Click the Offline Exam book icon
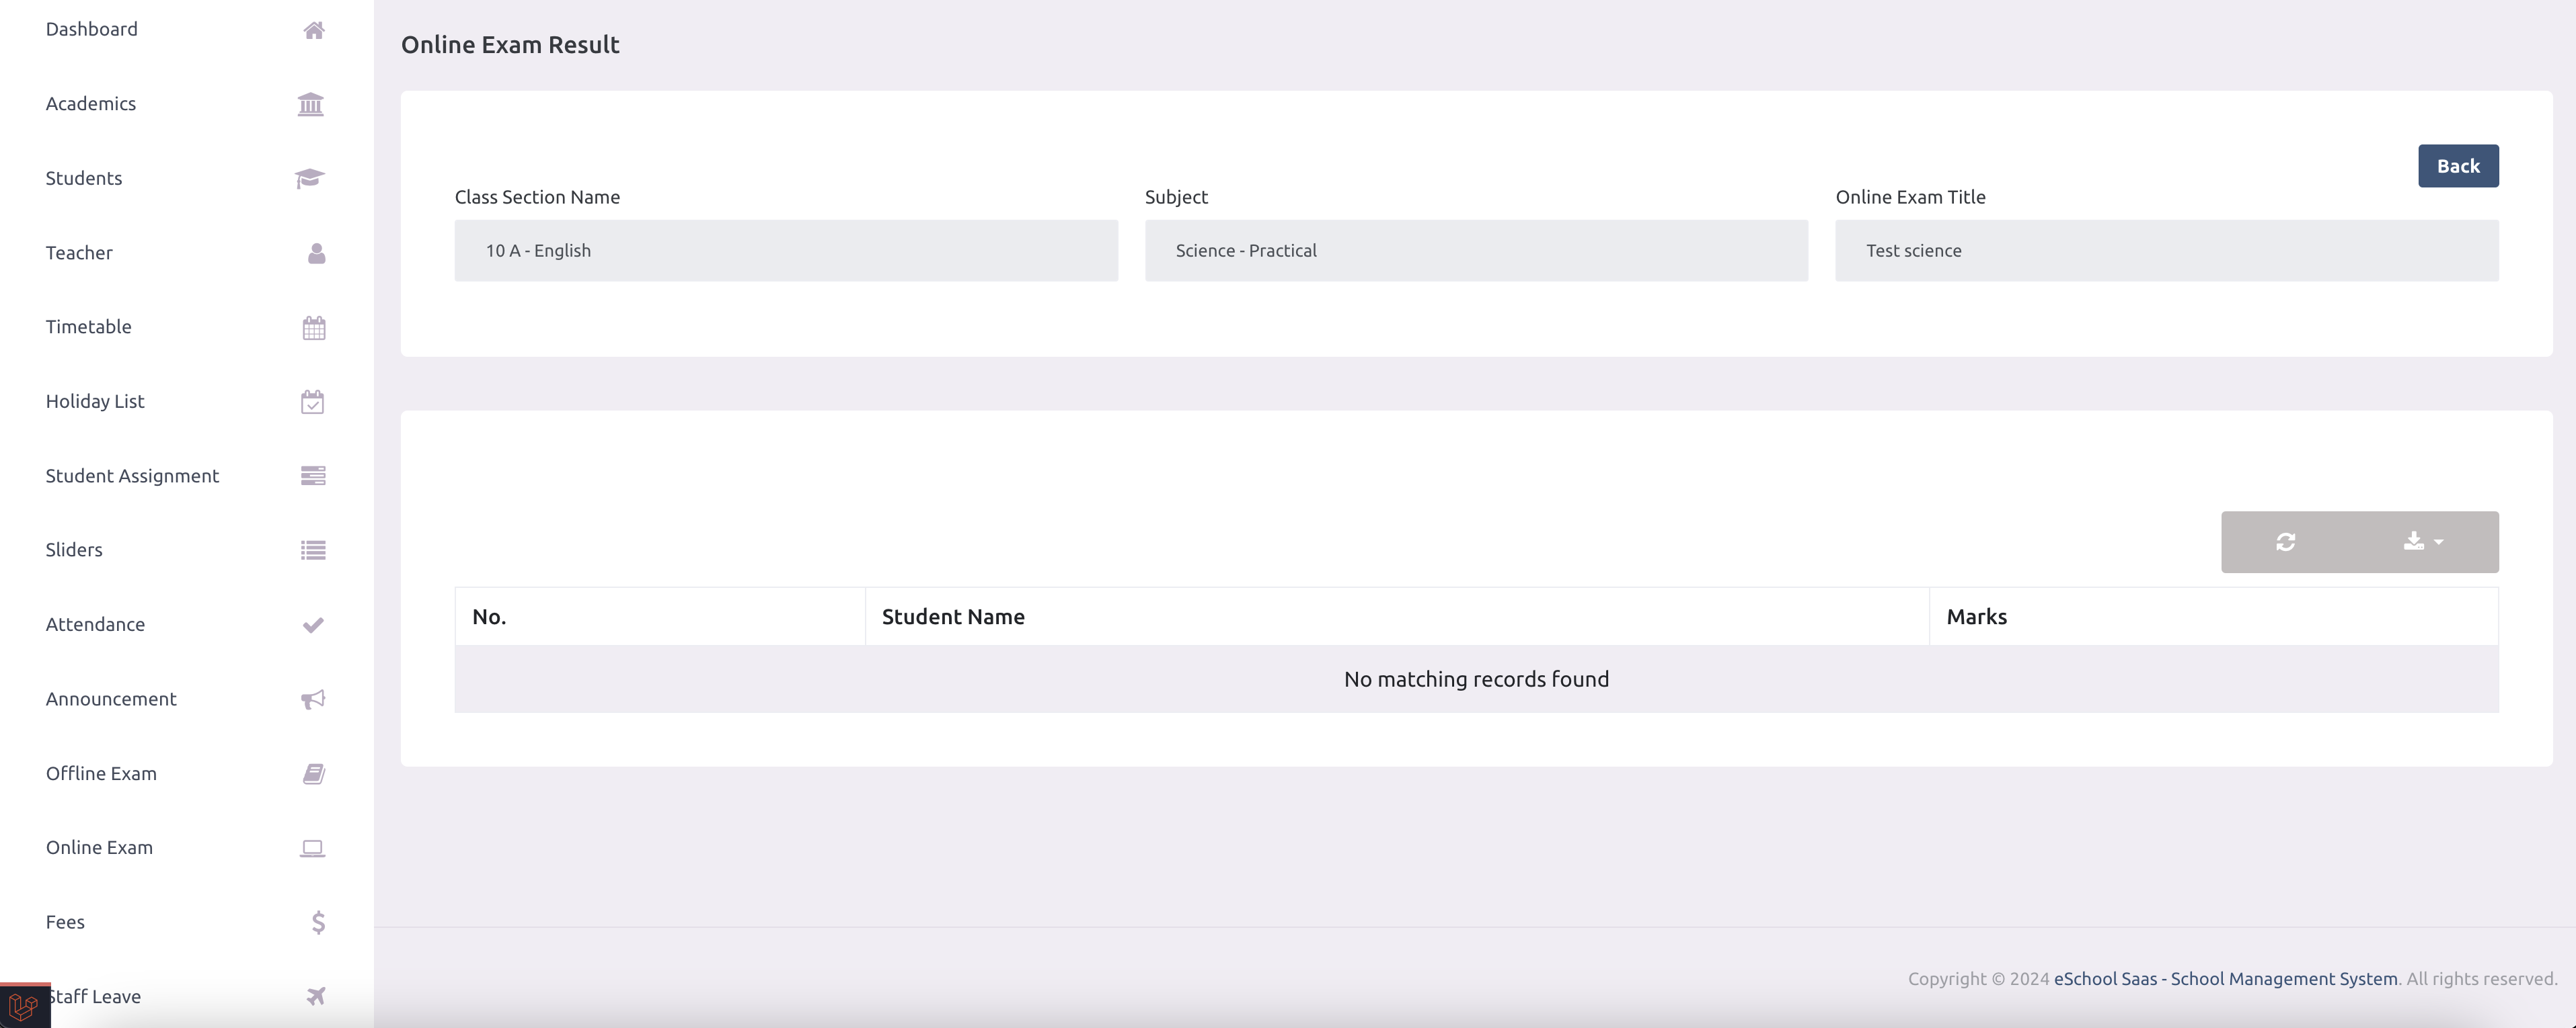Image resolution: width=2576 pixels, height=1028 pixels. coord(311,773)
